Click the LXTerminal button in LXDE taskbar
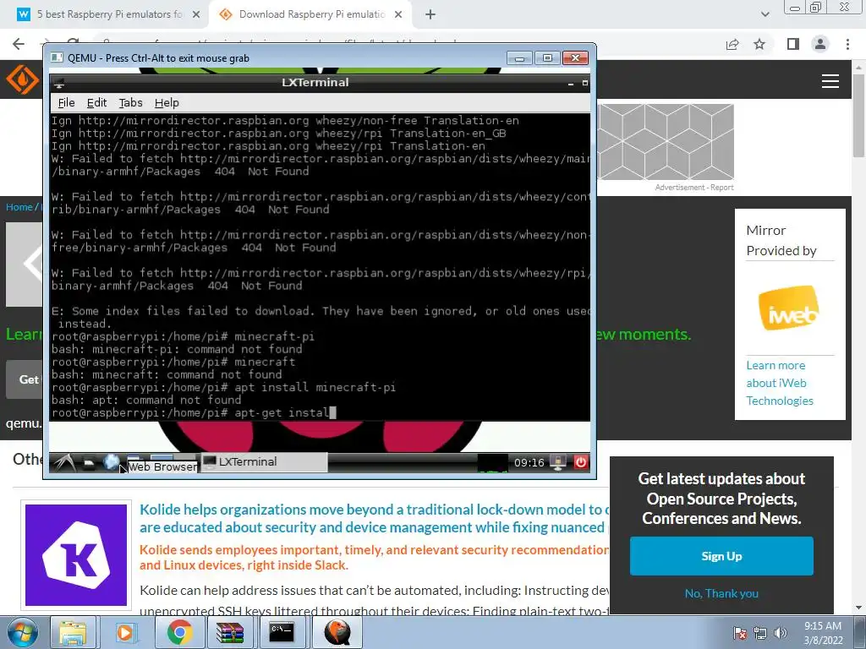 coord(264,462)
